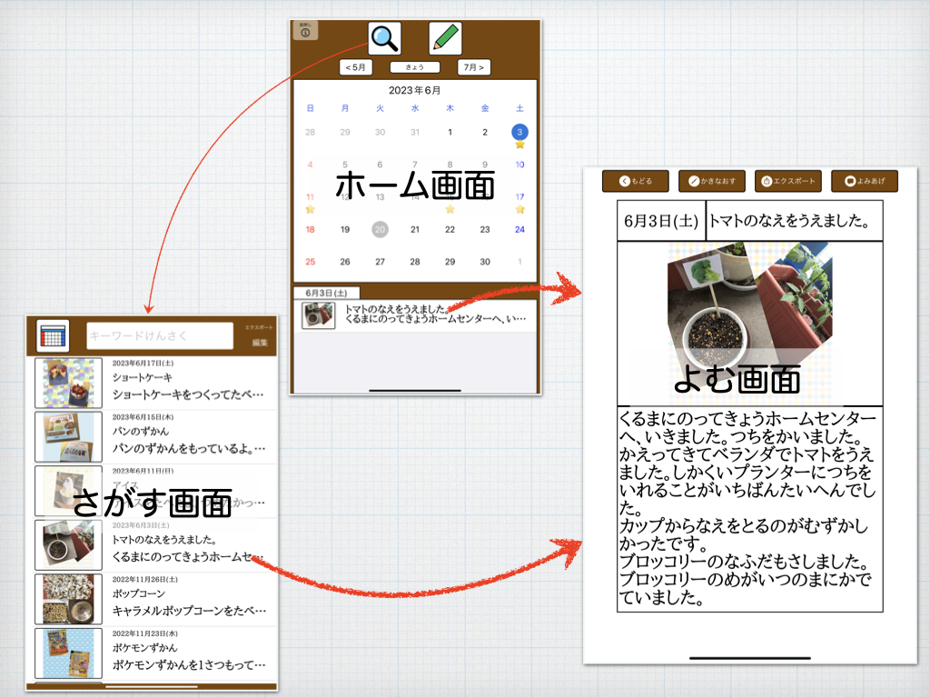Toggle the star under June 17

click(519, 209)
